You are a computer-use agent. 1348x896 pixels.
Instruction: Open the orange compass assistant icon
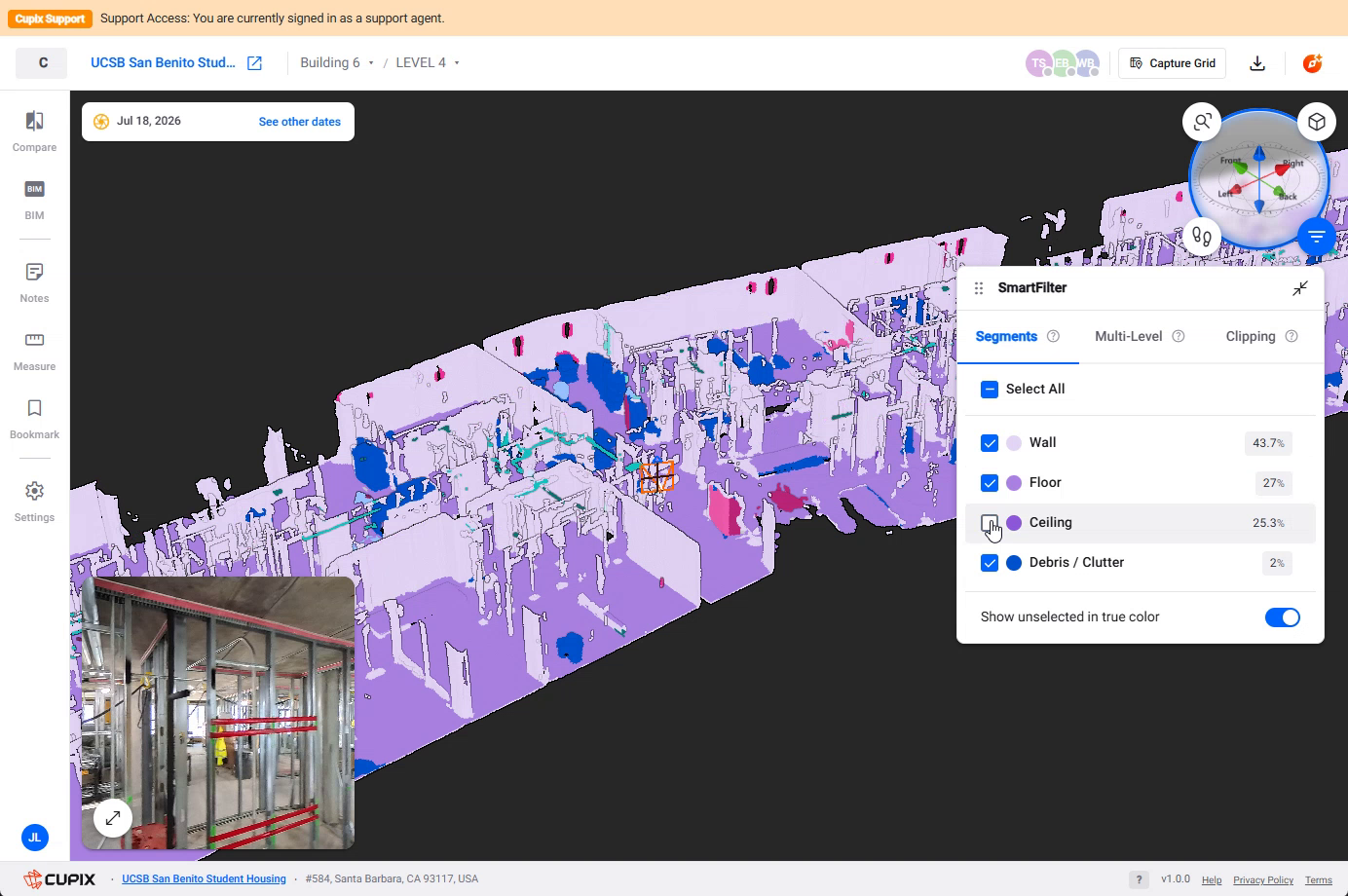pyautogui.click(x=1312, y=63)
